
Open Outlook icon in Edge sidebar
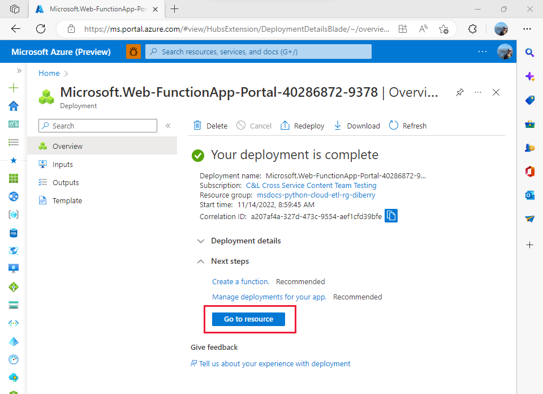point(529,195)
